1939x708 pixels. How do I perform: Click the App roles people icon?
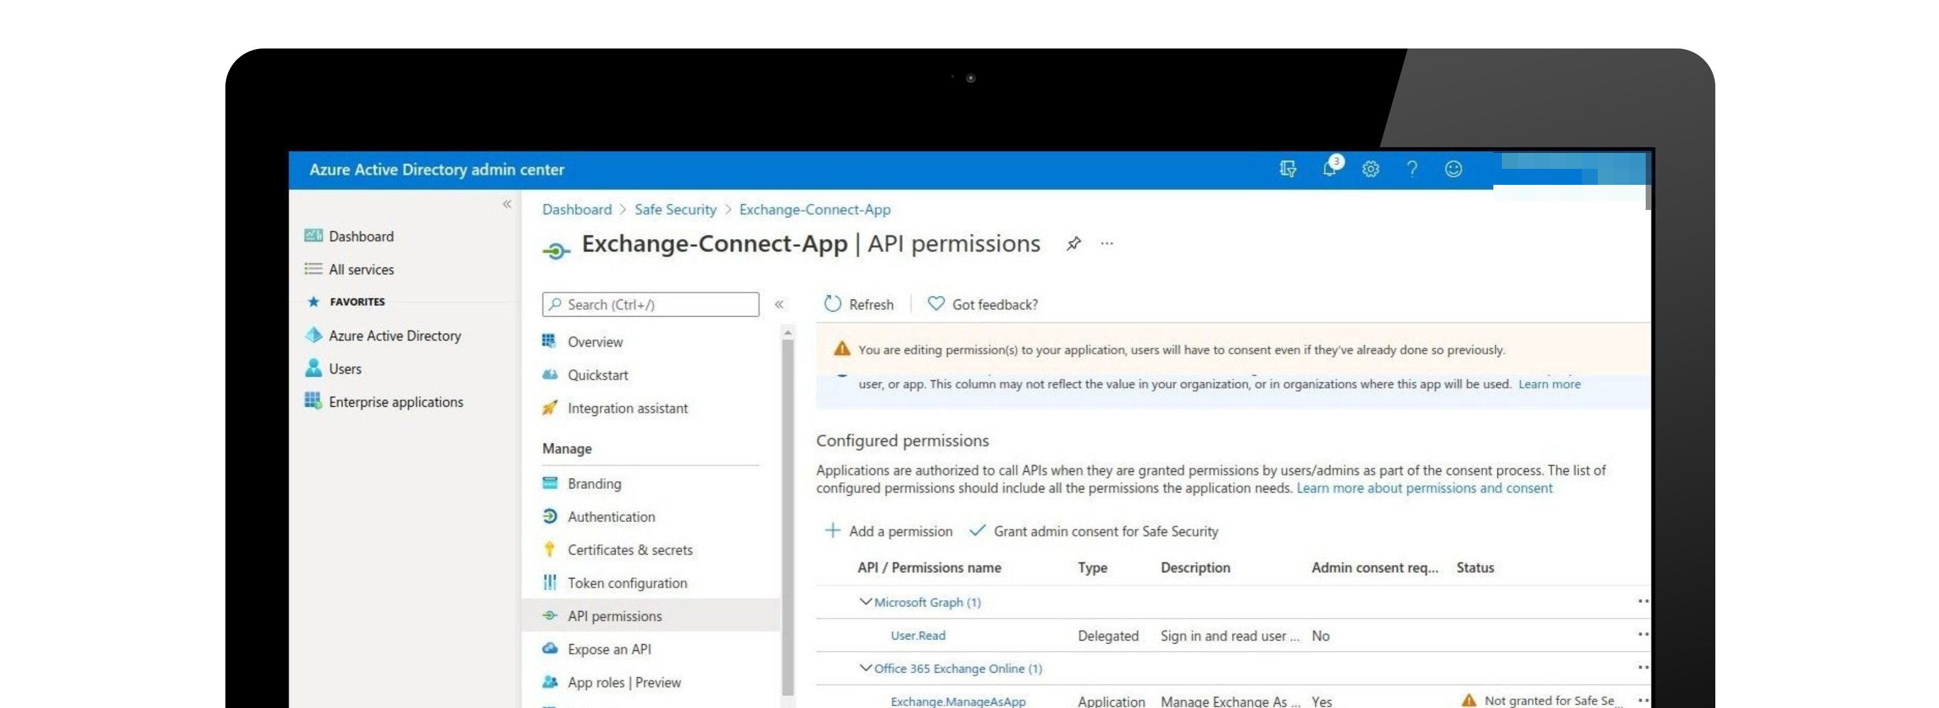coord(550,682)
